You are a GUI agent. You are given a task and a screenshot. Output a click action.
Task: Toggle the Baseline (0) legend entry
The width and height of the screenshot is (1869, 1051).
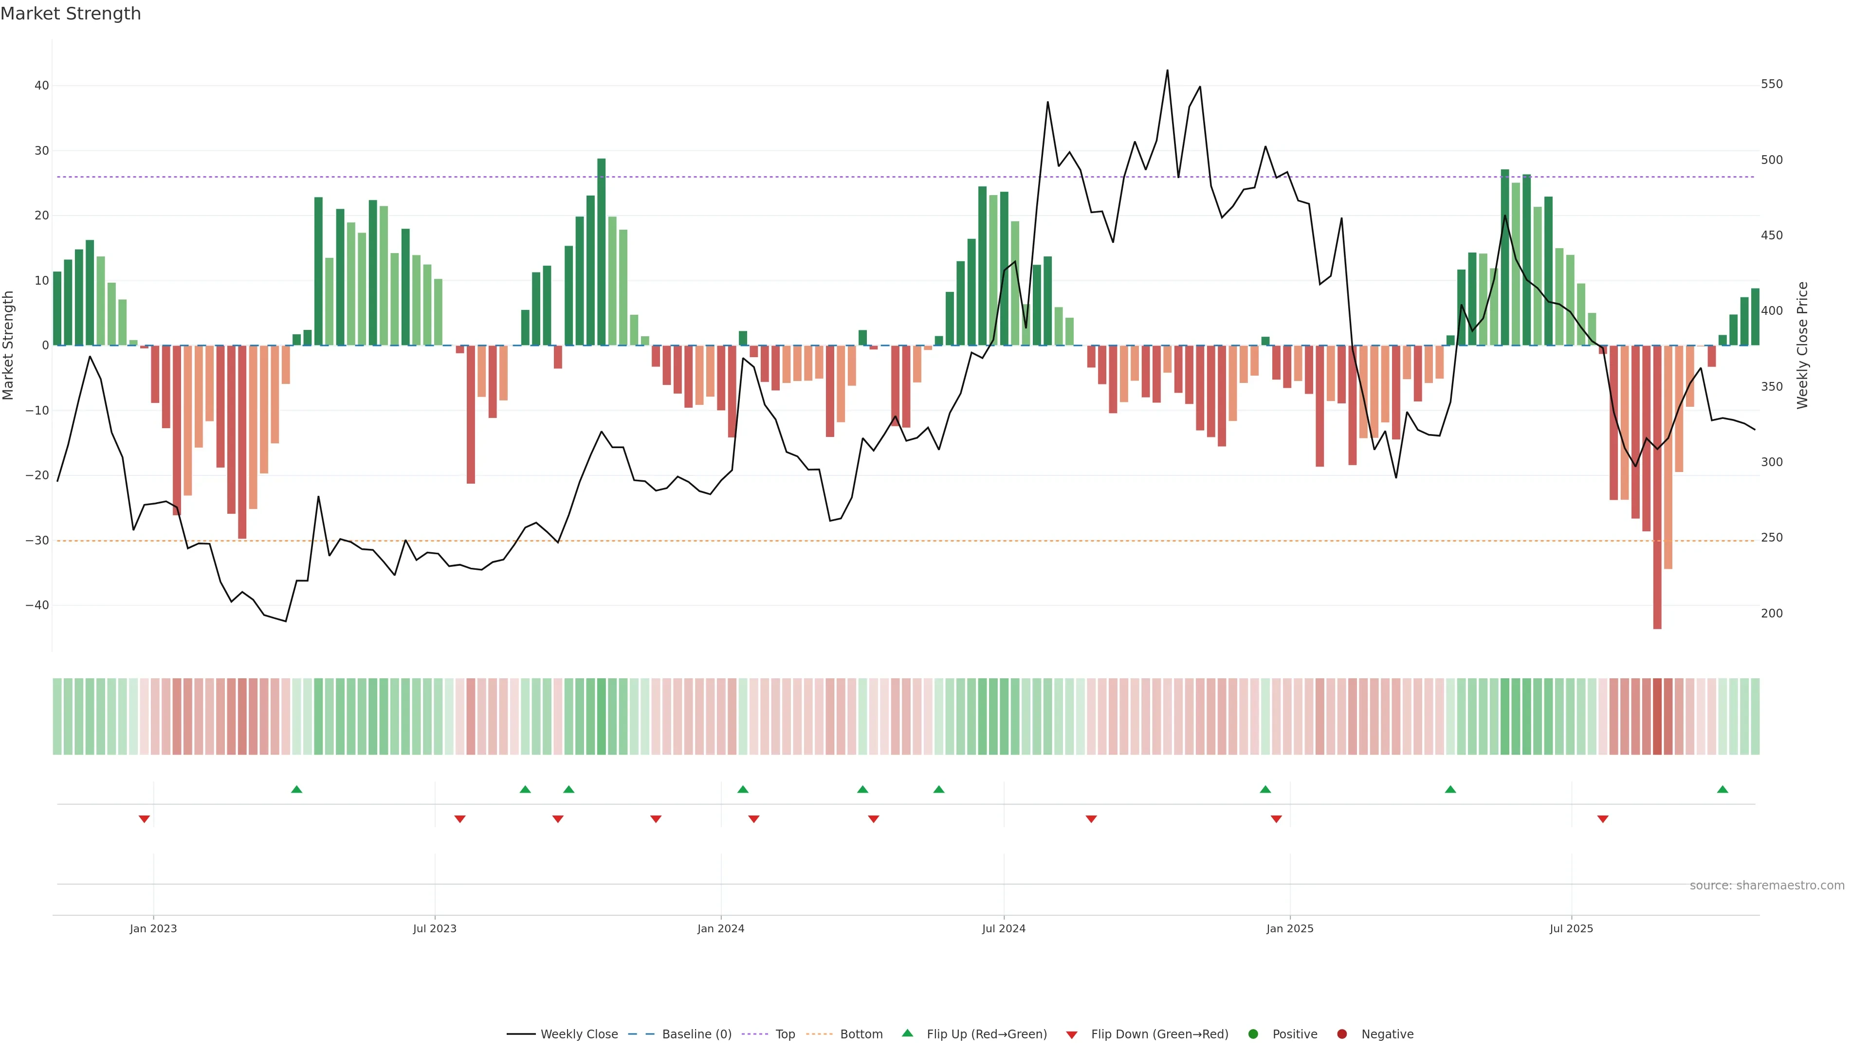tap(696, 1034)
